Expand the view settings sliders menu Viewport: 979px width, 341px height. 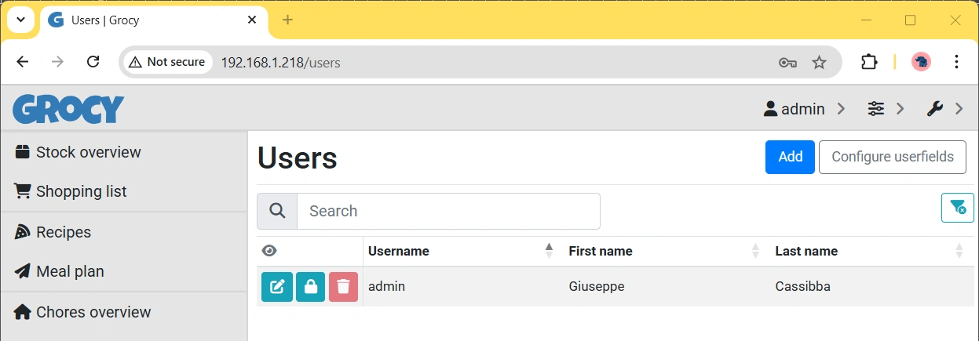(886, 109)
